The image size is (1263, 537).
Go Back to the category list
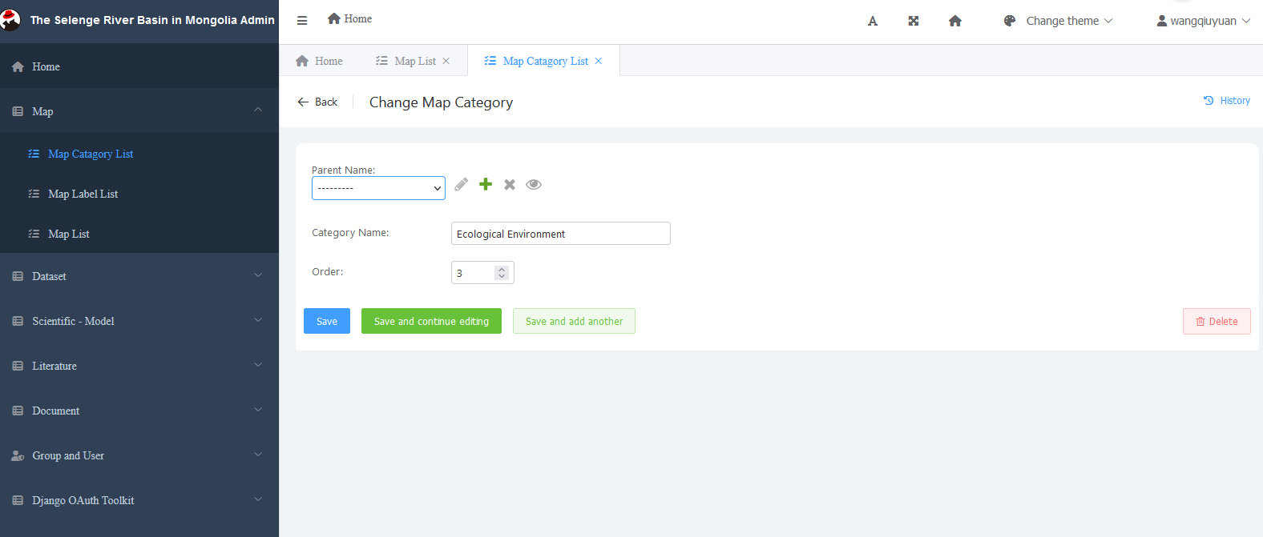point(317,102)
